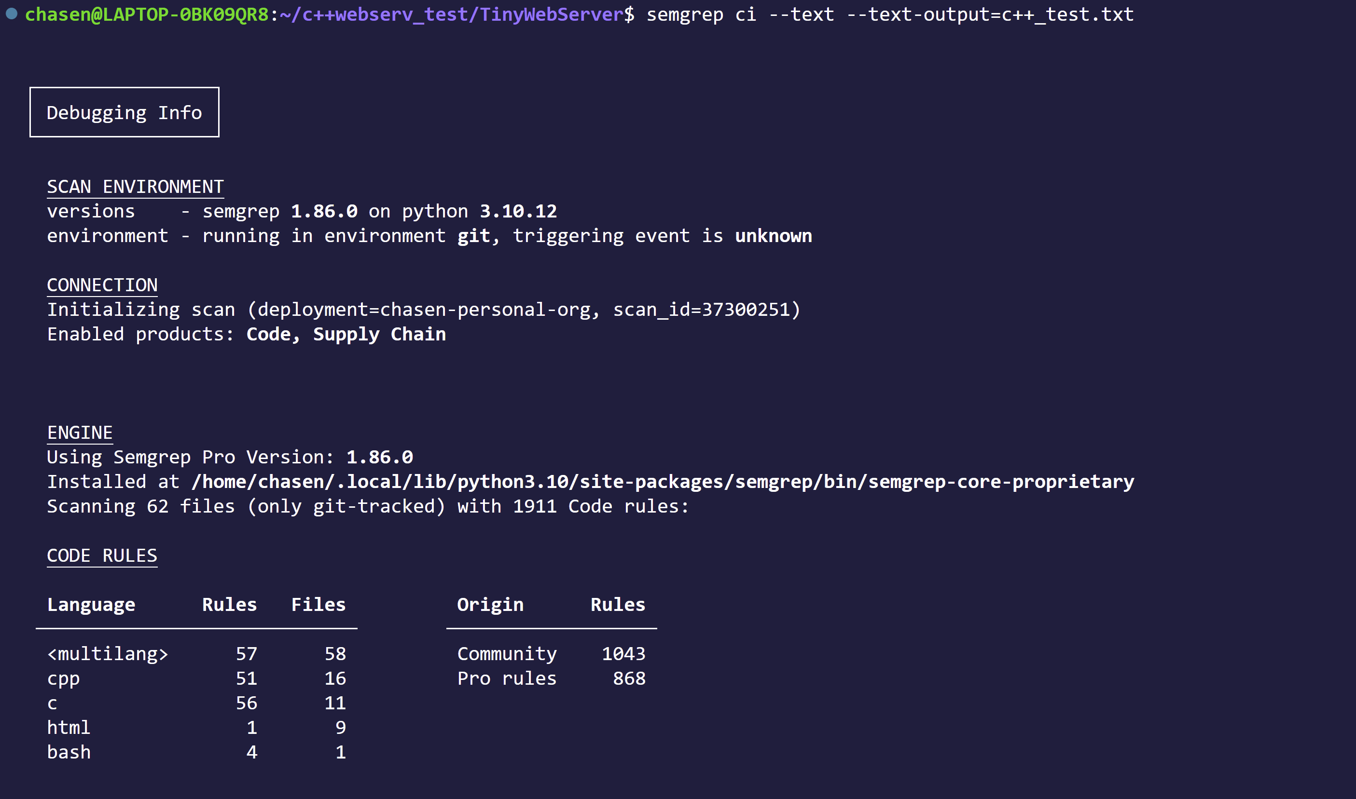Click the Debugging Info box
The width and height of the screenshot is (1356, 799).
click(125, 112)
